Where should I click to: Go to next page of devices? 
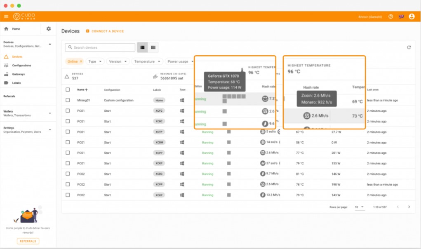[x=409, y=207]
